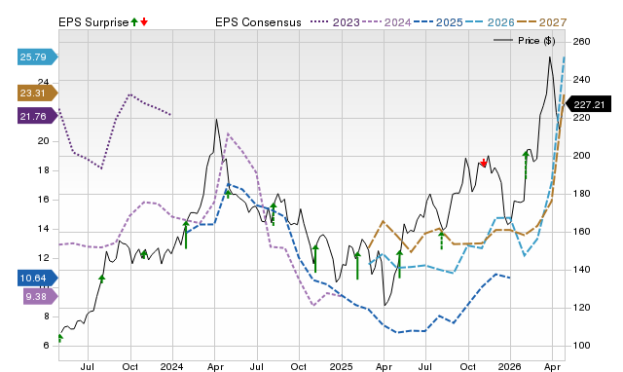Click the 9.38 lavender value tag
This screenshot has width=623, height=372.
coord(40,296)
